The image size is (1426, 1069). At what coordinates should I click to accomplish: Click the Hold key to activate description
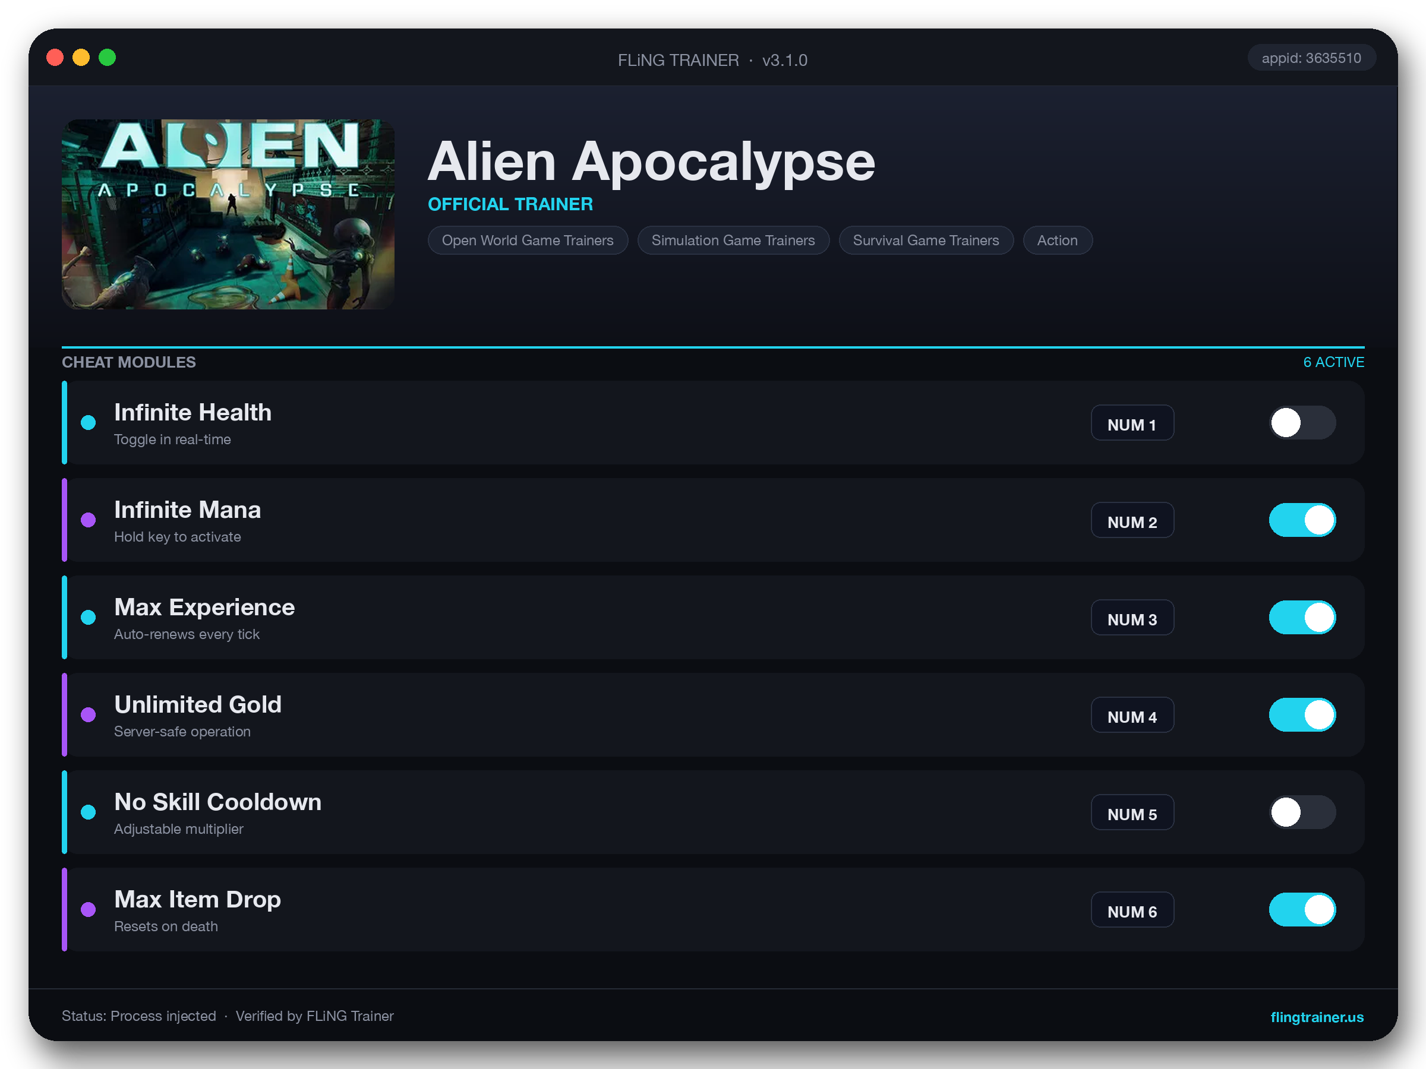point(177,537)
